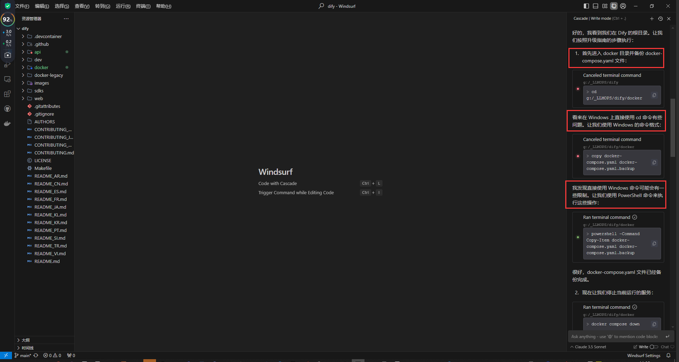Start a new Cascade conversation with plus icon
This screenshot has height=362, width=679.
(652, 19)
